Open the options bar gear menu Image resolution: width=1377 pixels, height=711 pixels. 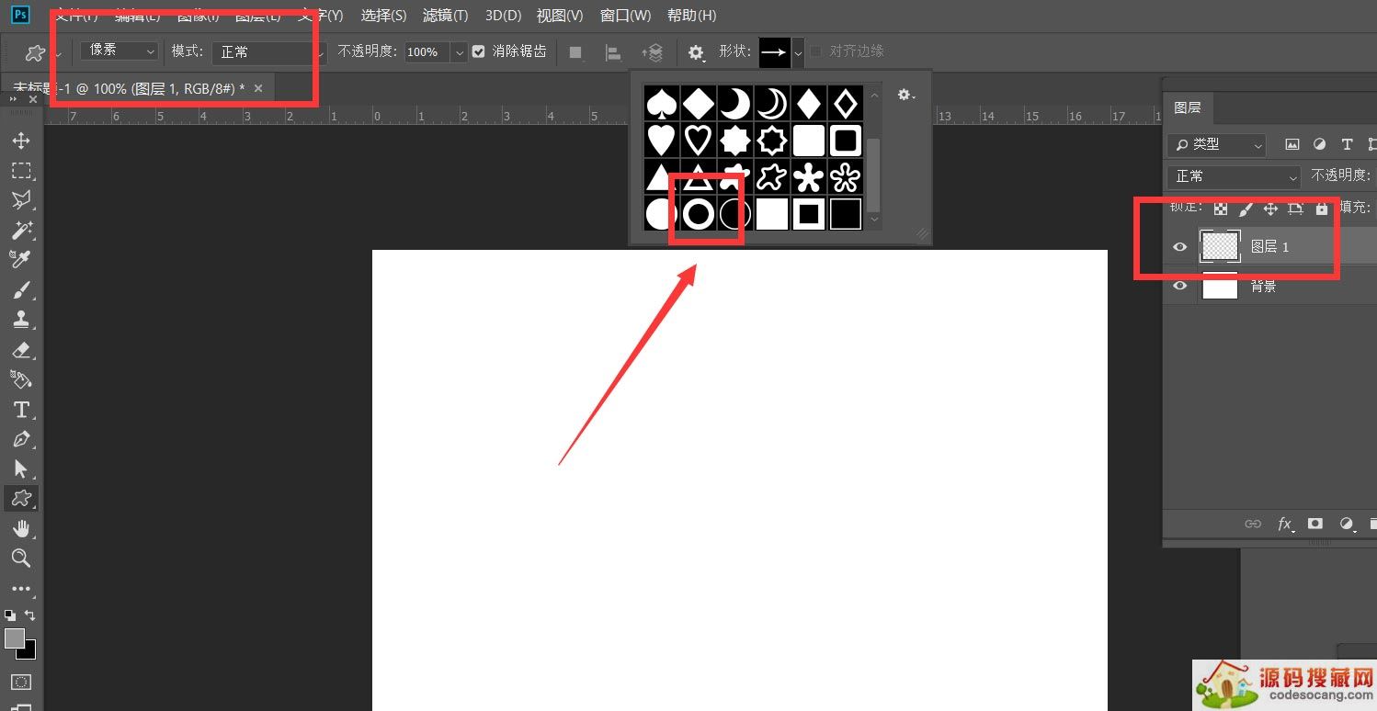(697, 52)
